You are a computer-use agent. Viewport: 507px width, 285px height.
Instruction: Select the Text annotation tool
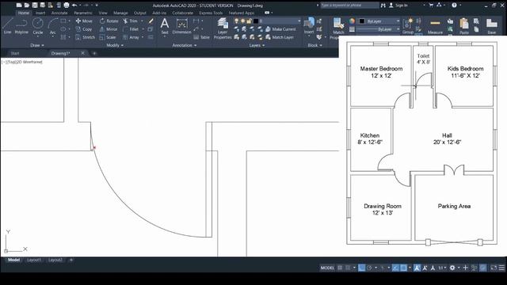(165, 26)
